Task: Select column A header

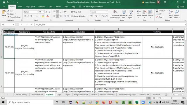Action: tap(9, 29)
